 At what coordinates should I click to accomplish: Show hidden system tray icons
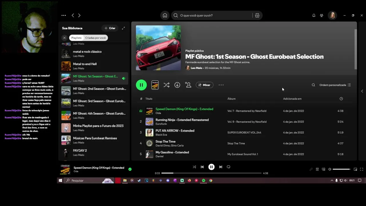(332, 181)
